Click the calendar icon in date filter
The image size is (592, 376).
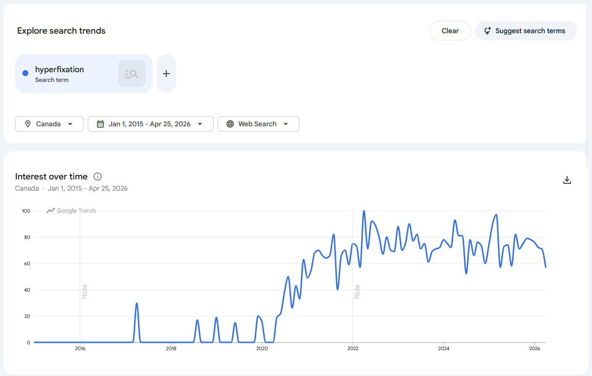point(100,124)
